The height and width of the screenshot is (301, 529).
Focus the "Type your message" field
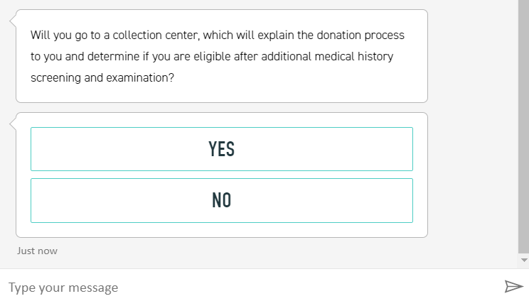click(x=249, y=287)
